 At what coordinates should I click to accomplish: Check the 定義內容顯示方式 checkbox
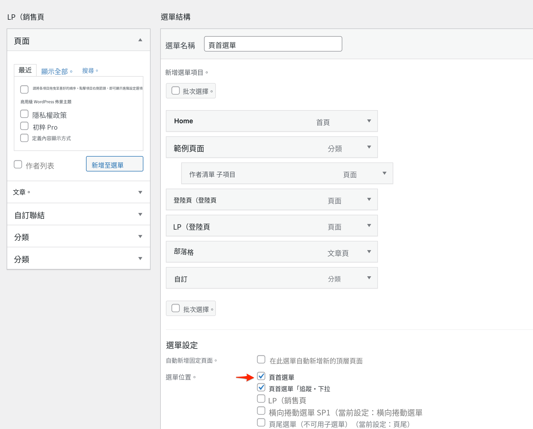(24, 138)
